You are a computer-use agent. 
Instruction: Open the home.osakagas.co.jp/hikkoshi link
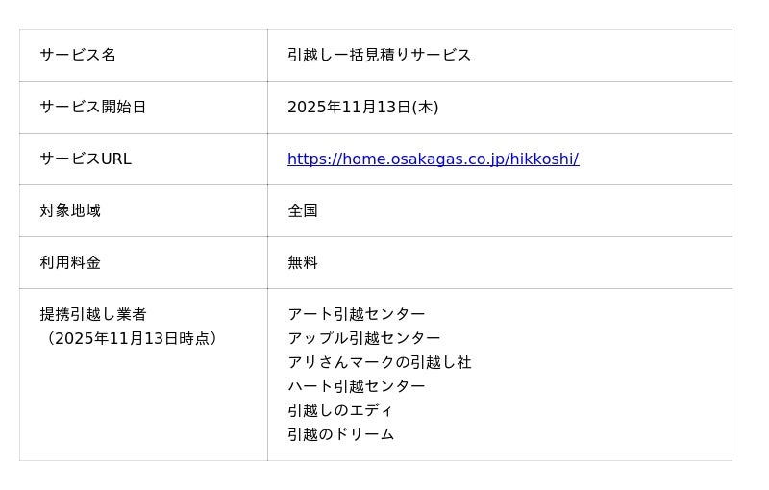[x=433, y=159]
